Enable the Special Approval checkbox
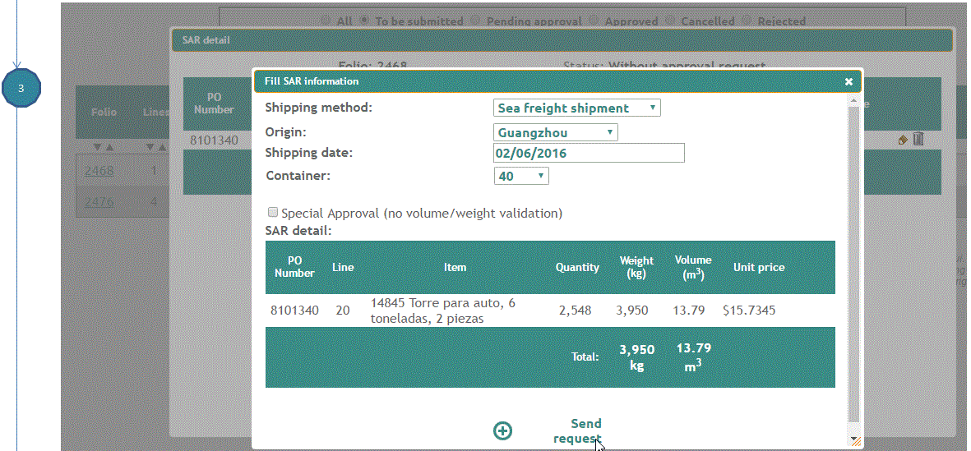The width and height of the screenshot is (971, 451). [x=273, y=213]
